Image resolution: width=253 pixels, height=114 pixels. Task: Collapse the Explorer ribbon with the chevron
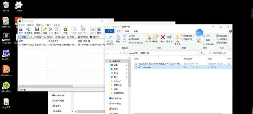point(227,31)
